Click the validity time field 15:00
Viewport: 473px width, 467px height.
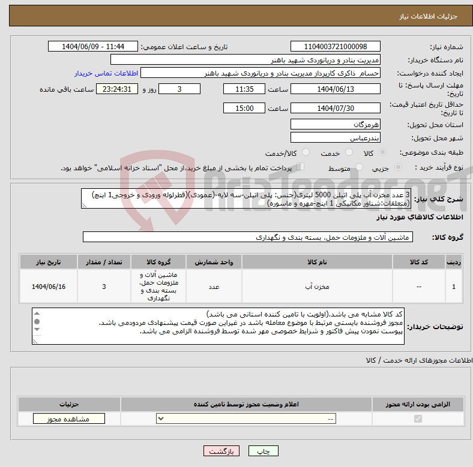tap(244, 108)
